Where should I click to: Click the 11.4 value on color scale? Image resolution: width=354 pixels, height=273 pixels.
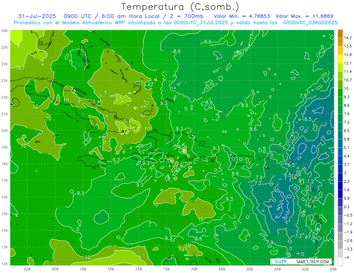click(348, 72)
